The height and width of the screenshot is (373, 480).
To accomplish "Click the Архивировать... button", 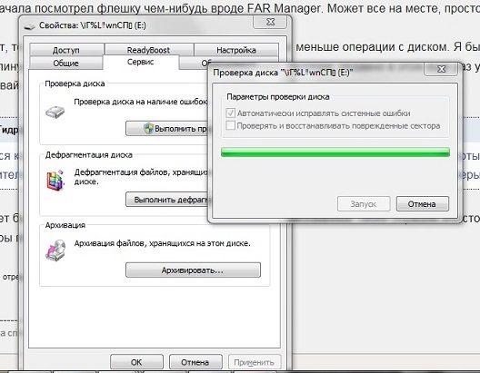I will [193, 270].
